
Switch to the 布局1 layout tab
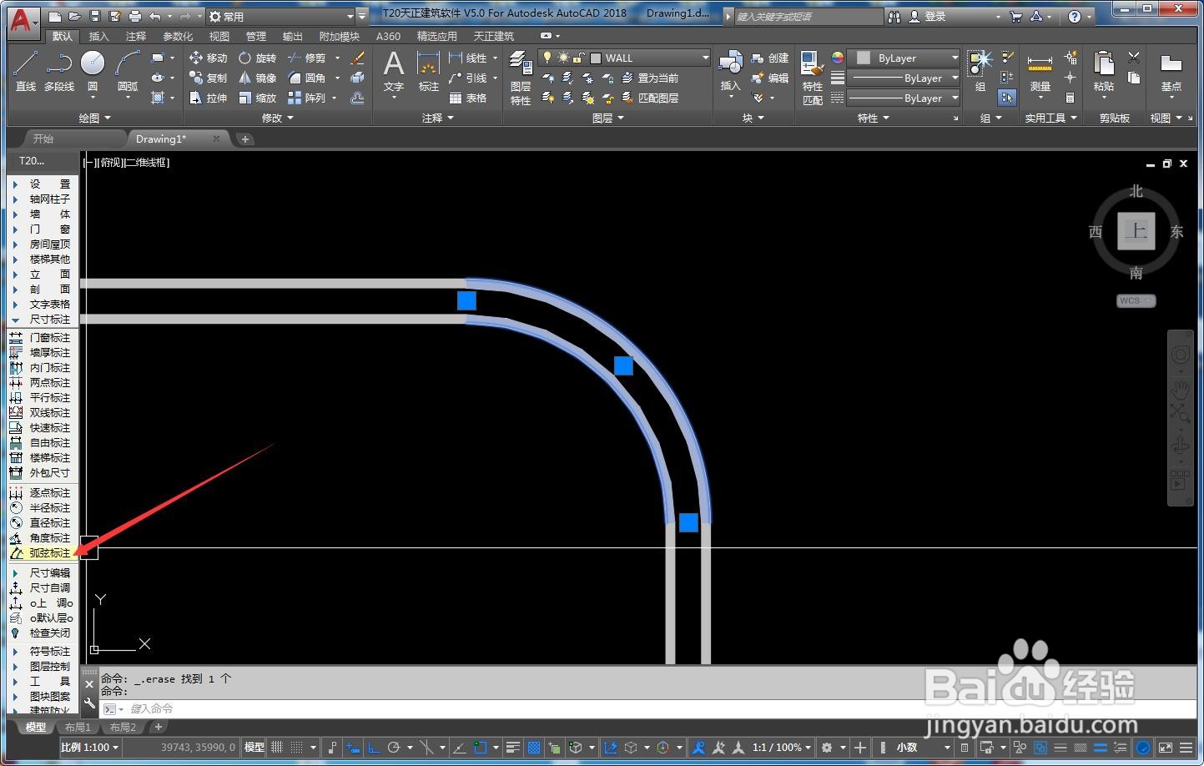(x=78, y=728)
